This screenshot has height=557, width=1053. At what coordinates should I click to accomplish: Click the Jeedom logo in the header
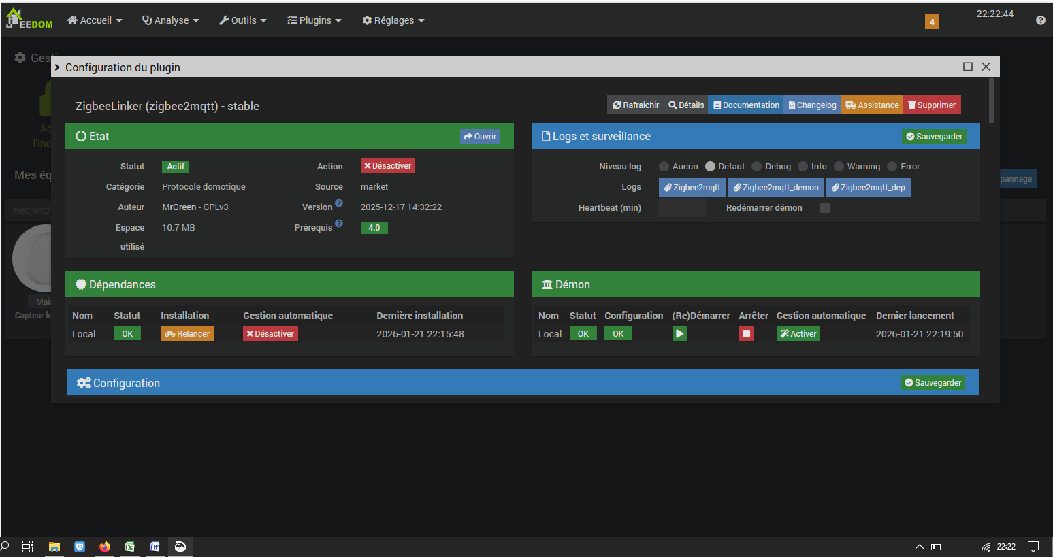click(x=29, y=20)
